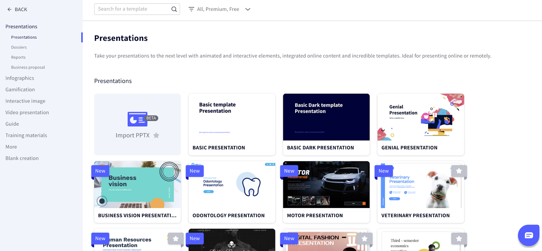Open Basic template Presentation thumbnail
The width and height of the screenshot is (542, 251).
[x=232, y=117]
